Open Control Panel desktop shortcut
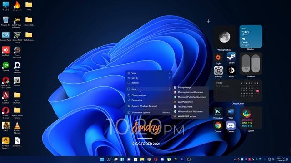This screenshot has width=291, height=163. (5, 36)
